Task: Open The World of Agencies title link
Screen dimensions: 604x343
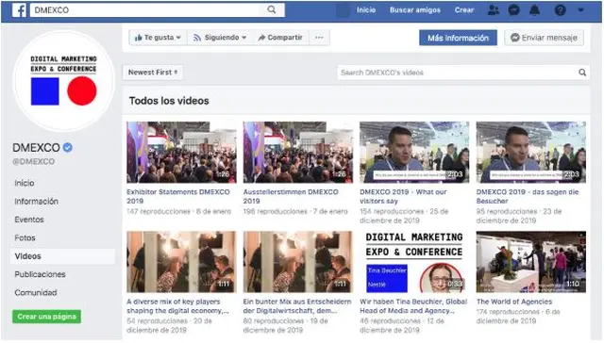Action: [x=514, y=302]
